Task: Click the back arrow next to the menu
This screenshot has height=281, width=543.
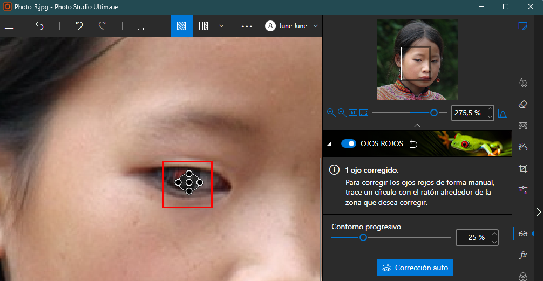Action: click(39, 26)
